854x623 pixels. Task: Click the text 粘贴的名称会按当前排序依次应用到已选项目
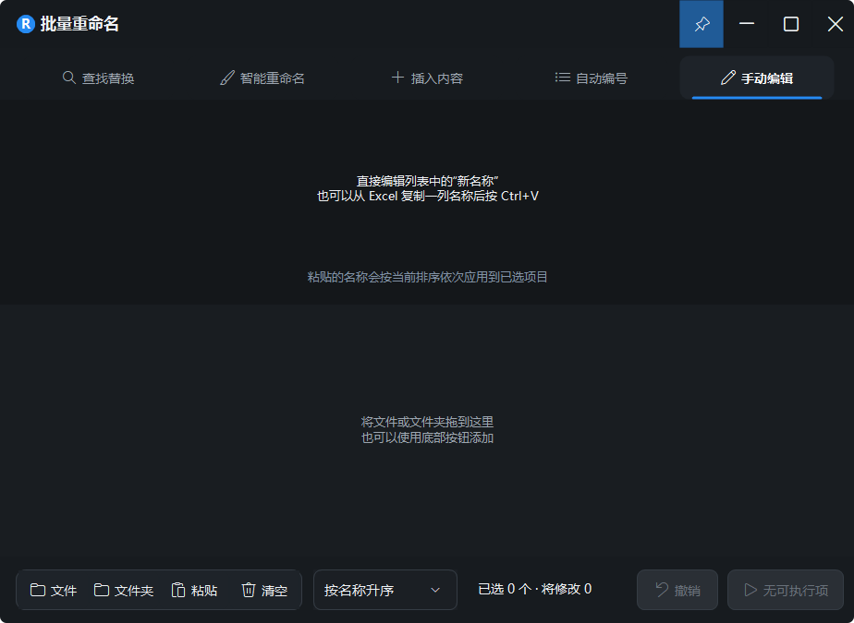point(427,277)
